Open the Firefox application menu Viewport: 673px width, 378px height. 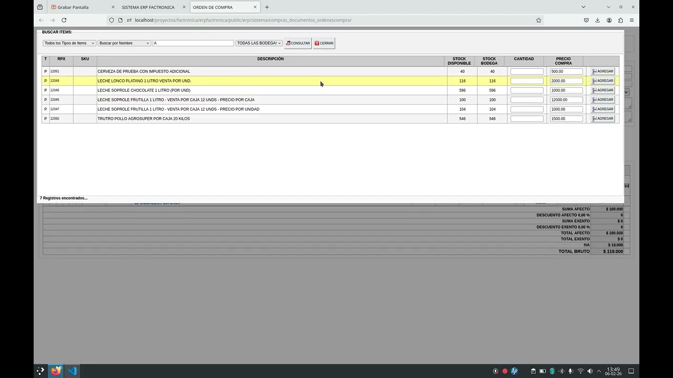click(x=631, y=20)
